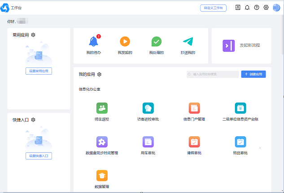
Task: Open the user avatar menu
Action: 276,8
